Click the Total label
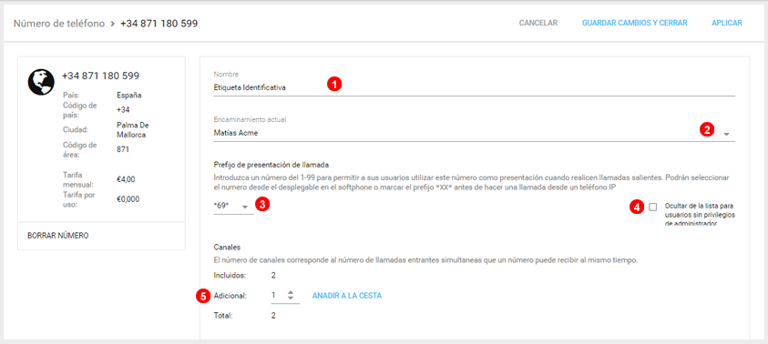This screenshot has height=344, width=768. 223,316
